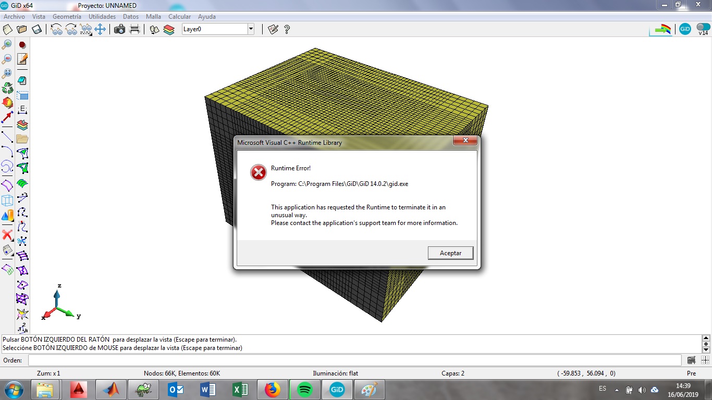This screenshot has height=400, width=712.
Task: Expand the zoom-frame glasses flyout button
Action: point(86,29)
